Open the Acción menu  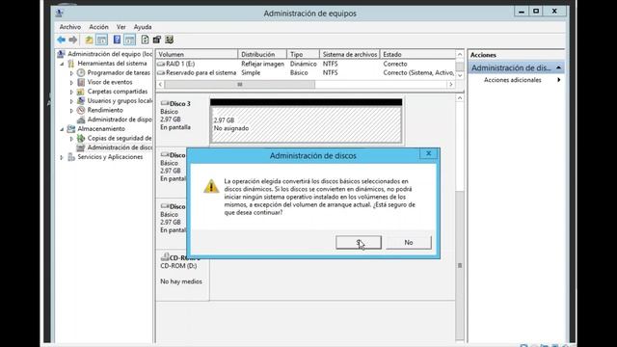coord(98,27)
